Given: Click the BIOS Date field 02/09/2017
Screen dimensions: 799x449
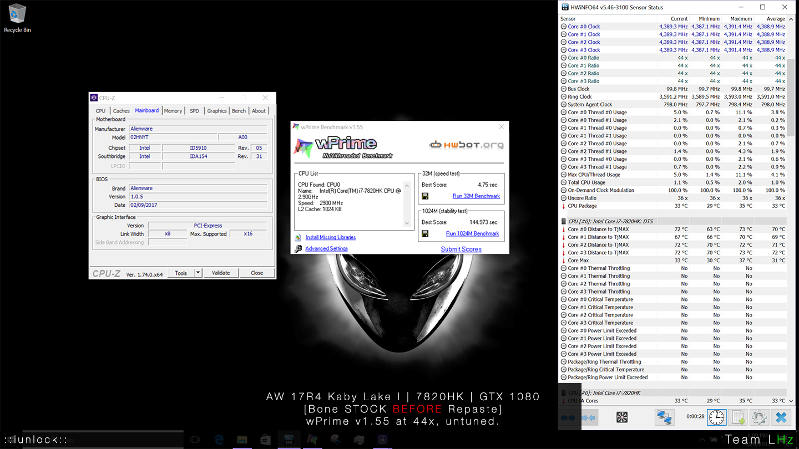Looking at the screenshot, I should point(198,205).
